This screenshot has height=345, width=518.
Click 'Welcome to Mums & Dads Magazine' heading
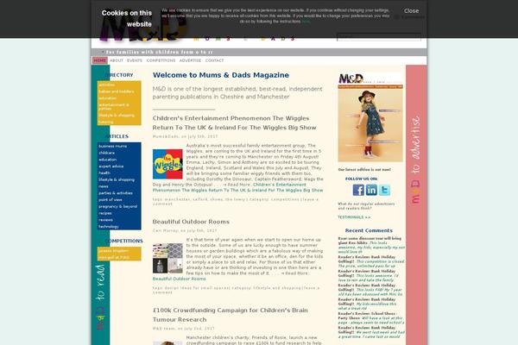pos(221,75)
